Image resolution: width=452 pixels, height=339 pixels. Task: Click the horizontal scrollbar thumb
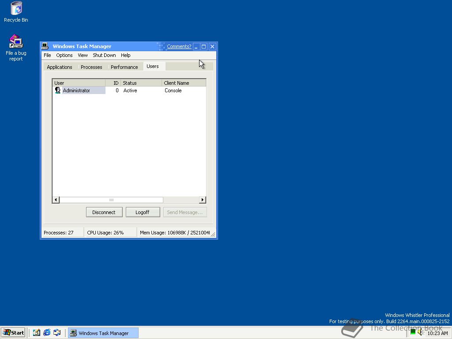click(x=111, y=200)
